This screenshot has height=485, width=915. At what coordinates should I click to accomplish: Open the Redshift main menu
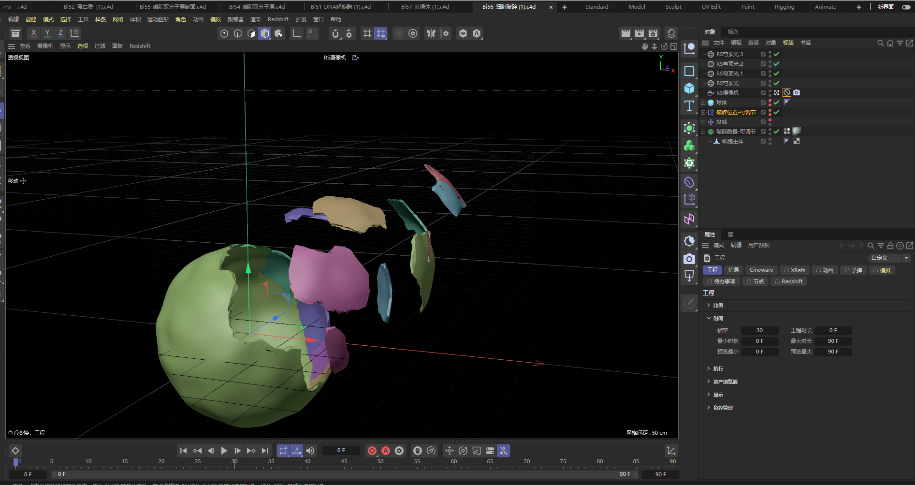click(278, 19)
